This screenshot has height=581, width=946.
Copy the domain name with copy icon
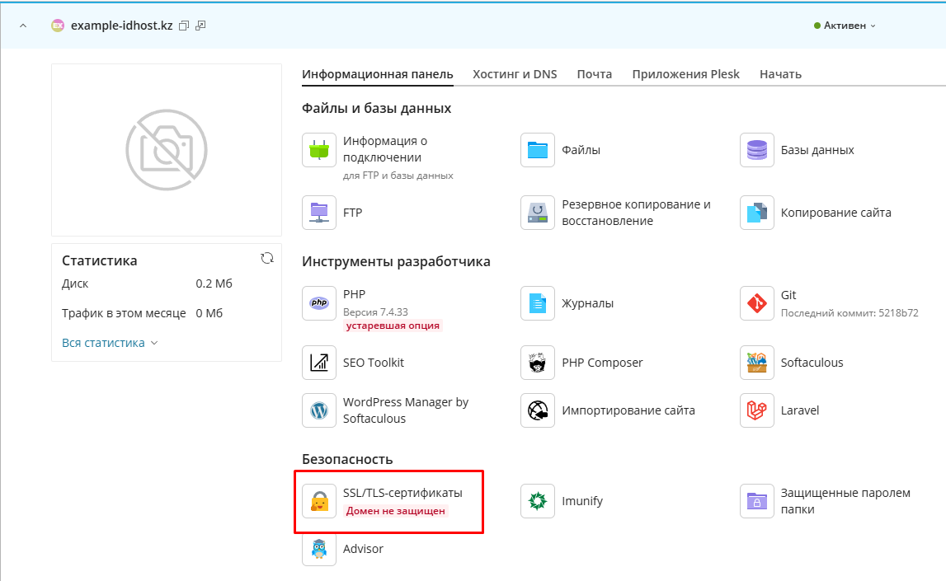[x=184, y=26]
